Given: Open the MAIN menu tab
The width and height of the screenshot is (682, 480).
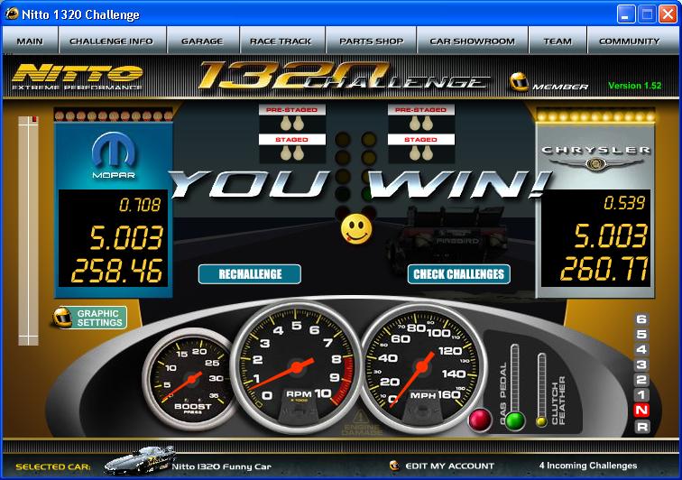Looking at the screenshot, I should tap(30, 41).
